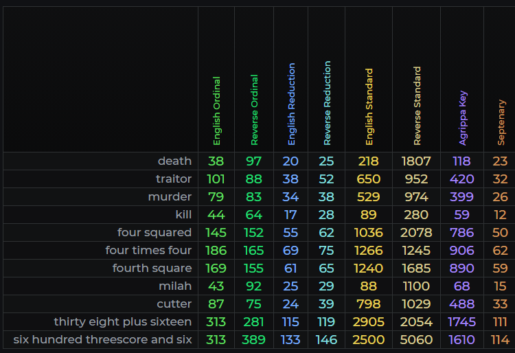Click thirty eight plus sixteen's value 2905
Image resolution: width=515 pixels, height=353 pixels.
click(x=368, y=322)
